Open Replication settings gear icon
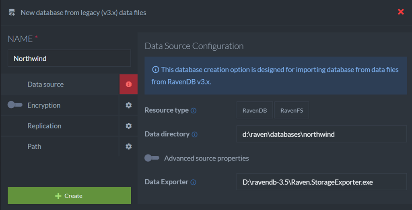This screenshot has width=412, height=210. 128,126
